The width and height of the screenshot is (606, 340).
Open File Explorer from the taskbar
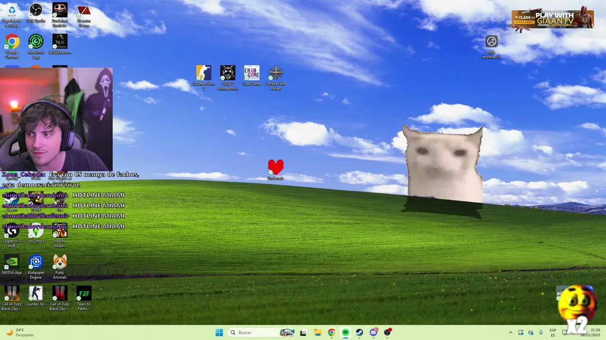click(x=317, y=332)
